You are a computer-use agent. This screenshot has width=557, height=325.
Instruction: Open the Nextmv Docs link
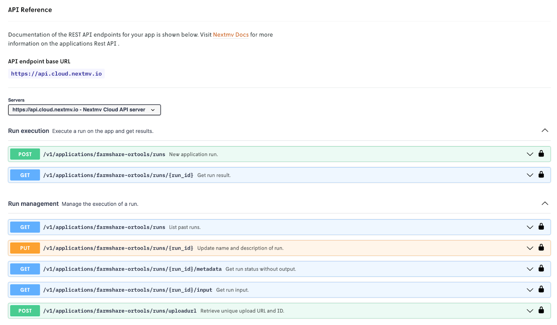[230, 35]
